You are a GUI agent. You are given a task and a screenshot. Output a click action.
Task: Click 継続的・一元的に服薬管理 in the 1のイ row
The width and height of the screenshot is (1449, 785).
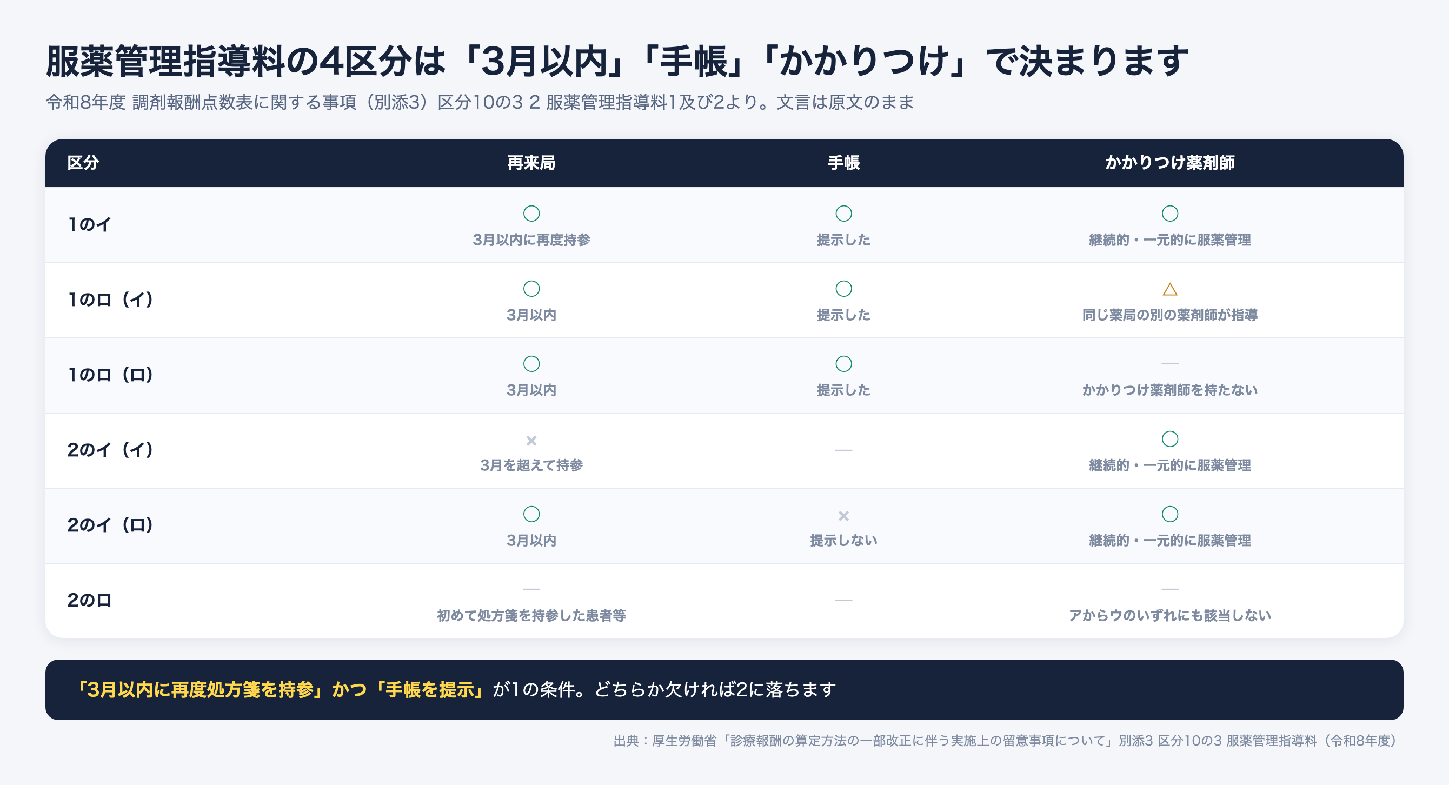(x=1169, y=240)
